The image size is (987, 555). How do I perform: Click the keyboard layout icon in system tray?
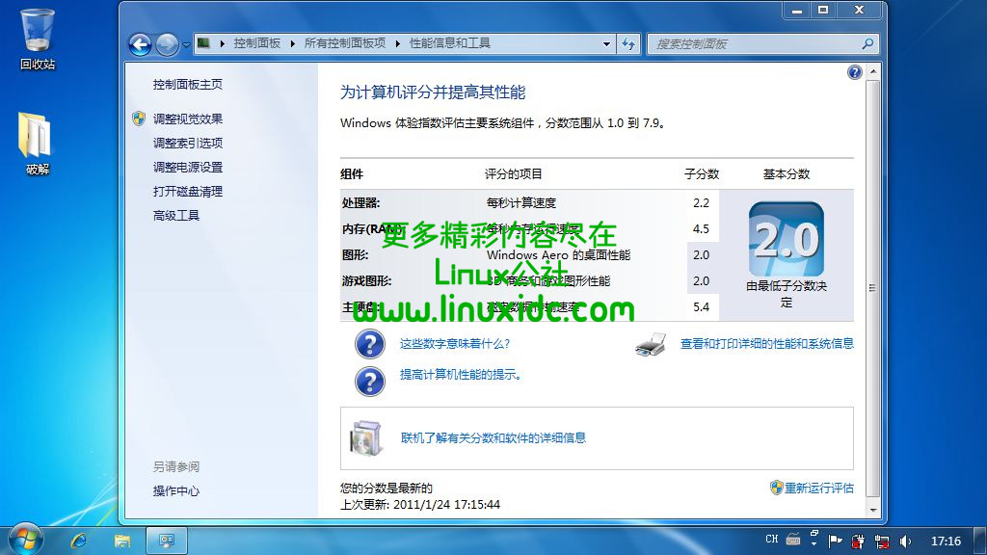coord(792,542)
